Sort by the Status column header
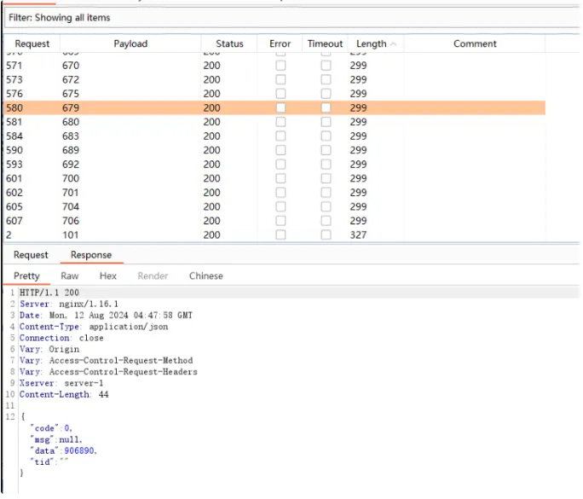 [229, 44]
